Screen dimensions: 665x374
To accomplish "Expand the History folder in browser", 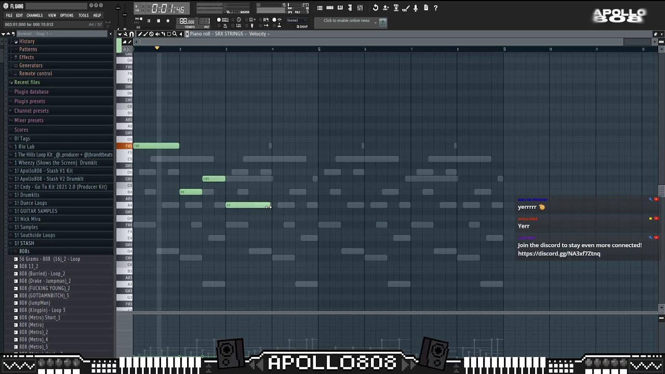I will pos(26,42).
